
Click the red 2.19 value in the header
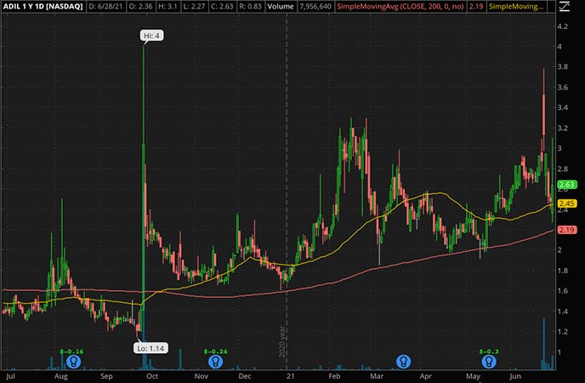pyautogui.click(x=475, y=6)
